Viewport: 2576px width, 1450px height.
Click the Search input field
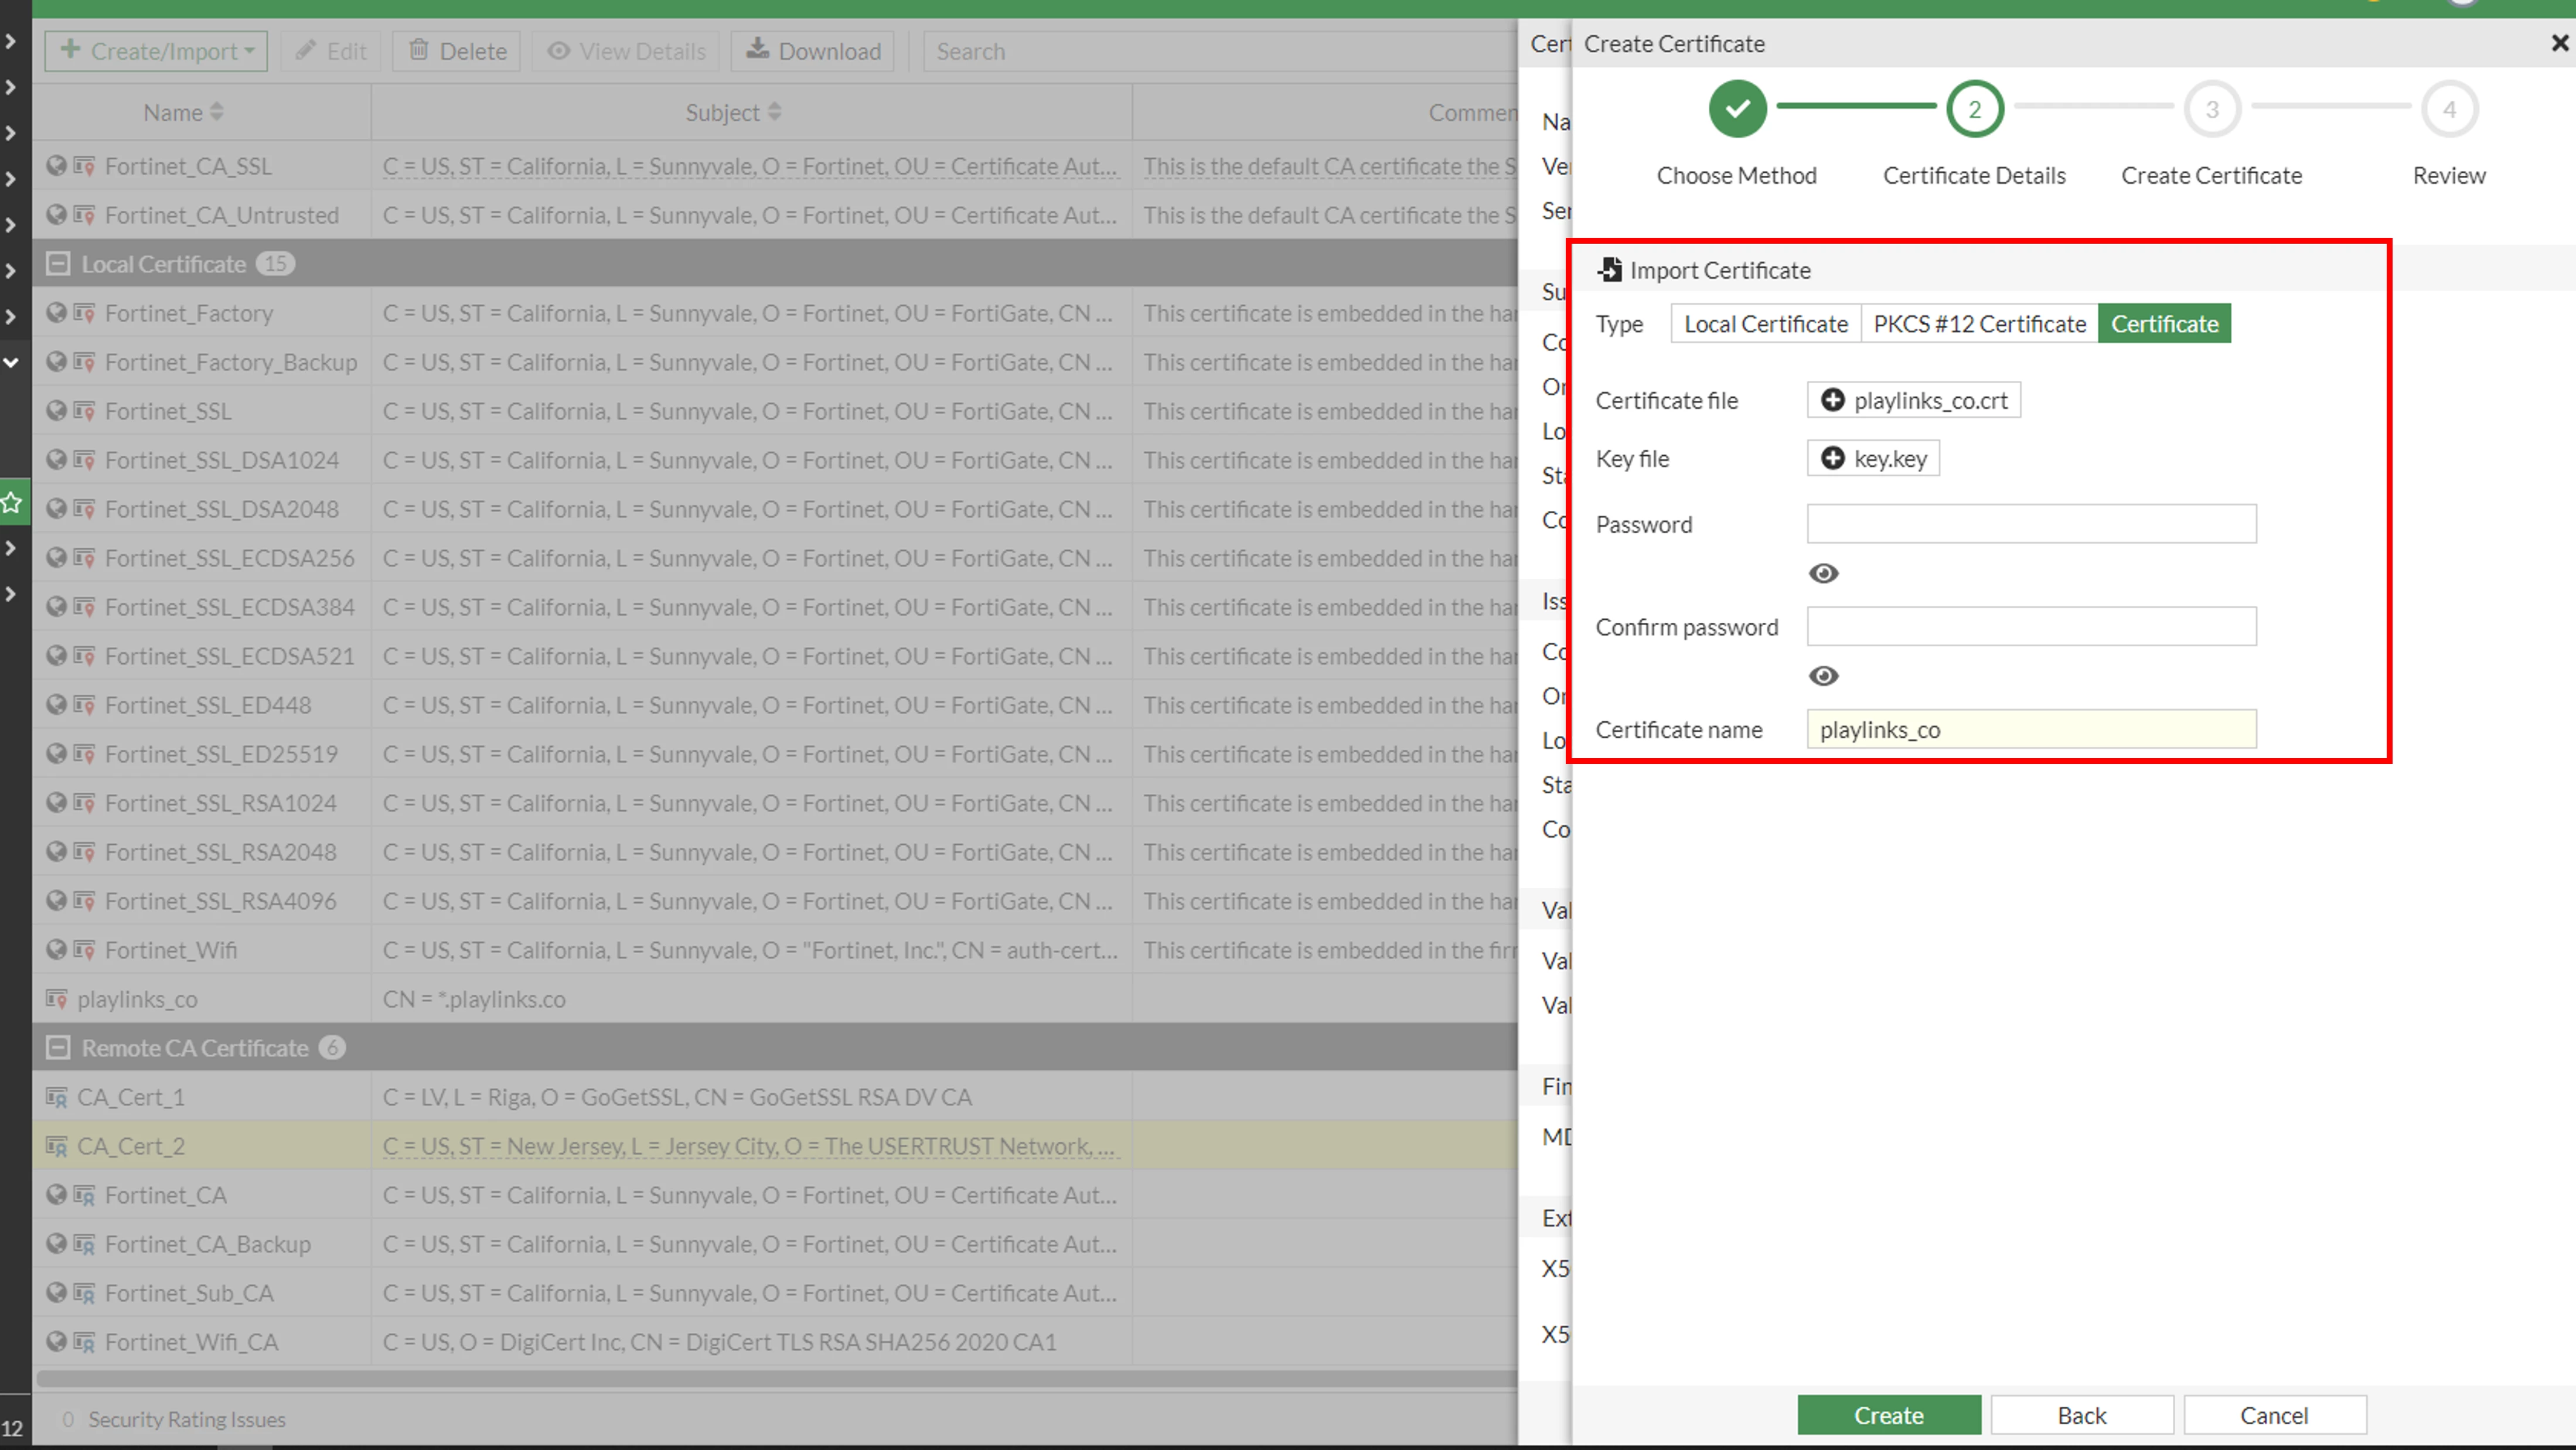(1220, 51)
